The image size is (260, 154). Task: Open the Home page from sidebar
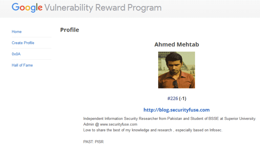pos(17,32)
